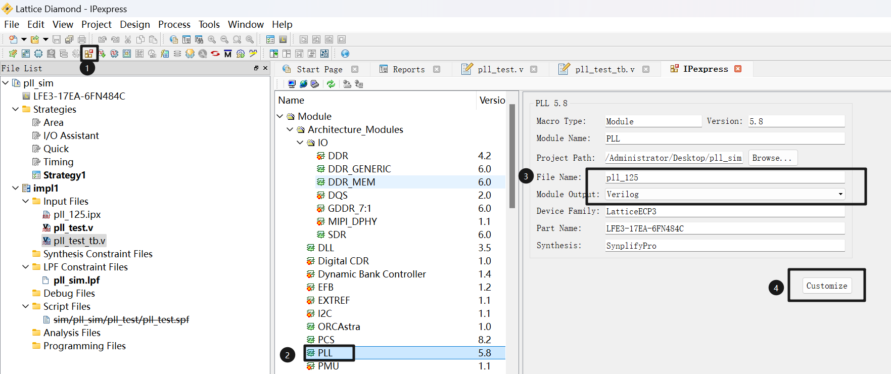This screenshot has height=374, width=891.
Task: Select pll_125.ipx in the File List
Action: pyautogui.click(x=77, y=214)
